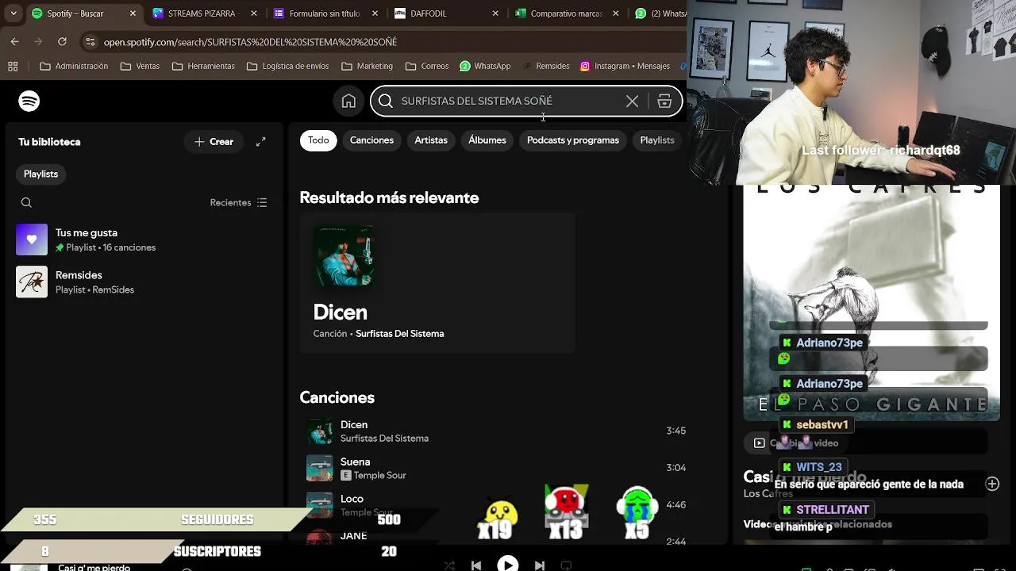Click Chrome forward arrow

click(38, 41)
